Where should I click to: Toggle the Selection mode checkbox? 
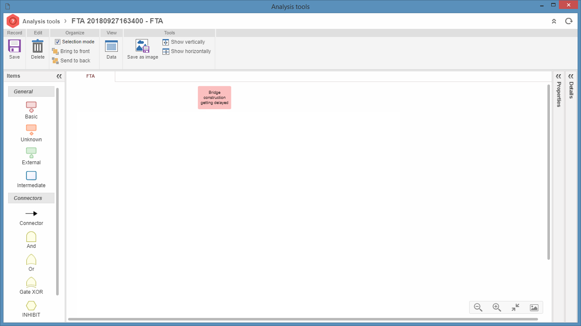point(57,42)
